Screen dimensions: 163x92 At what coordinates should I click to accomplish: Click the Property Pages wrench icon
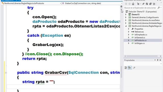pos(134,68)
